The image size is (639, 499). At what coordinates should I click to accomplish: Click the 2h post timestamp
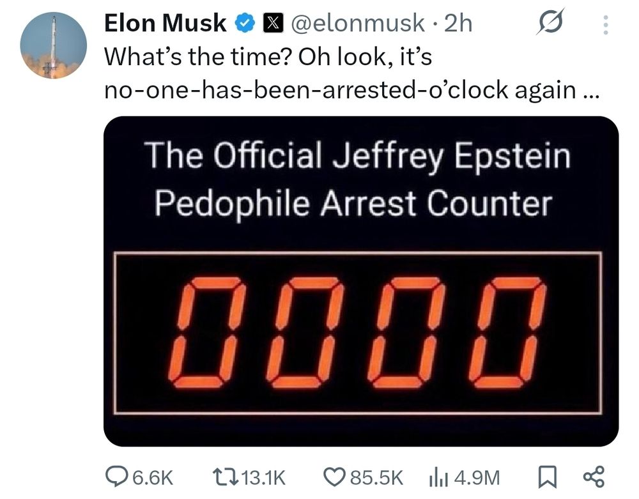pos(458,24)
